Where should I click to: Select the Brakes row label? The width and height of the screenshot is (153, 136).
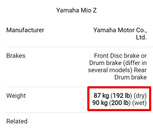16,56
